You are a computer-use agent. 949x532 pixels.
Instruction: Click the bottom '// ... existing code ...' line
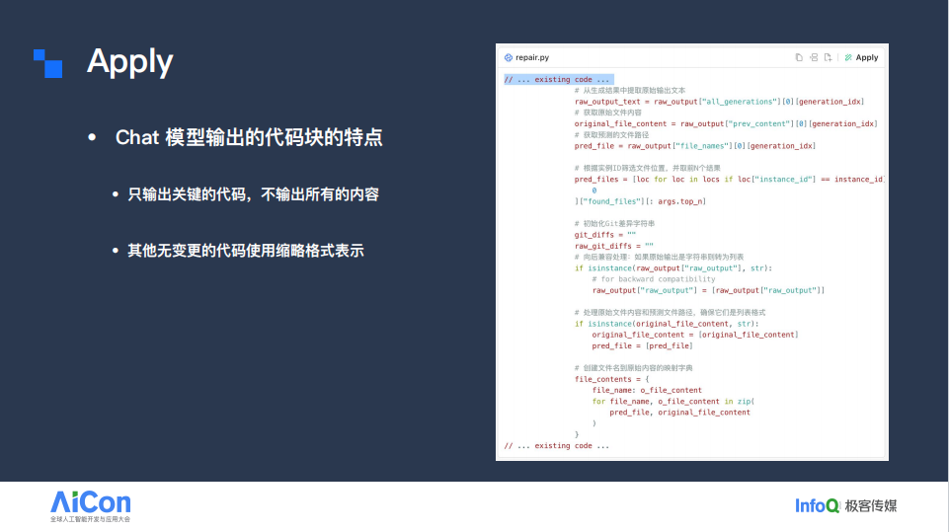coord(557,445)
